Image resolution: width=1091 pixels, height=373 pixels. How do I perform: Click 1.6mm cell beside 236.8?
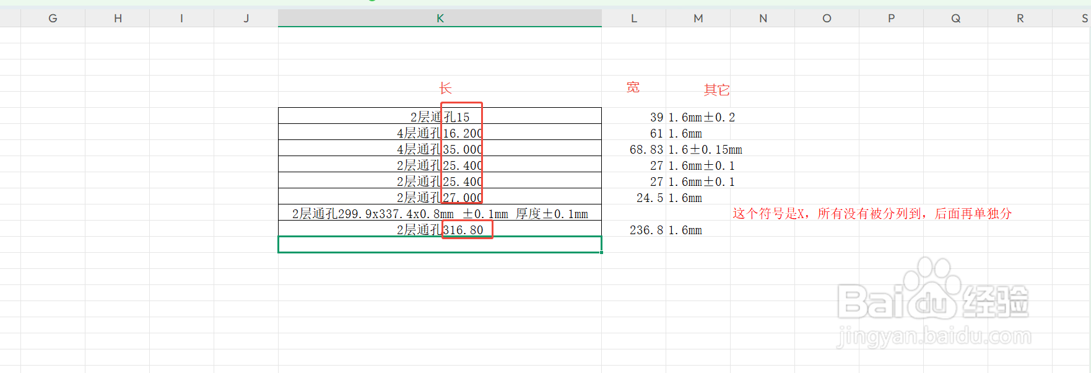point(685,230)
